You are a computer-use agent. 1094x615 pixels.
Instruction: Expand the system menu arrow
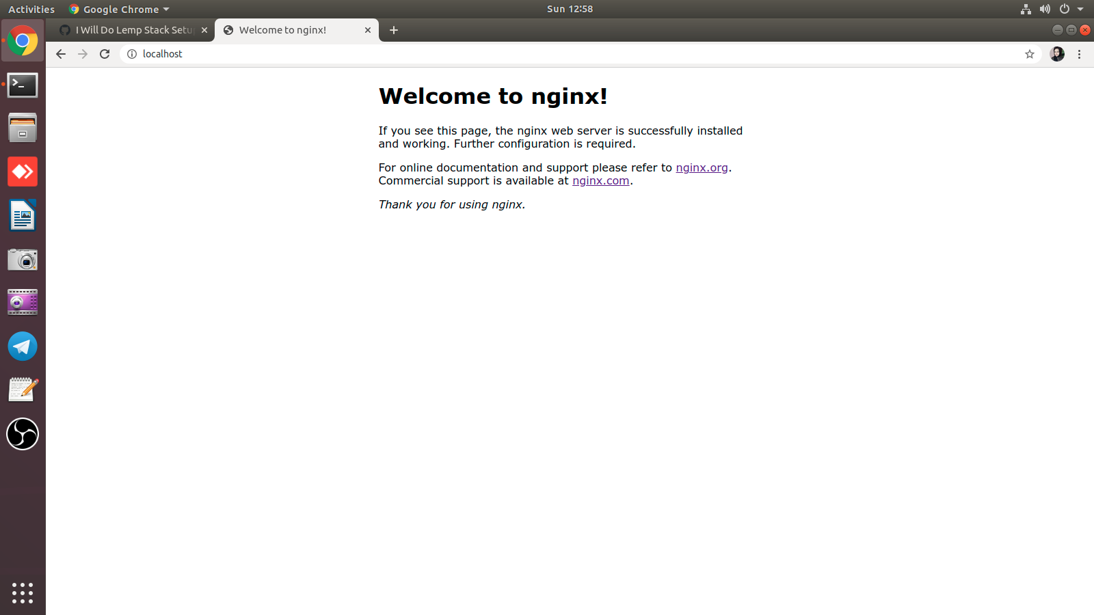coord(1080,9)
